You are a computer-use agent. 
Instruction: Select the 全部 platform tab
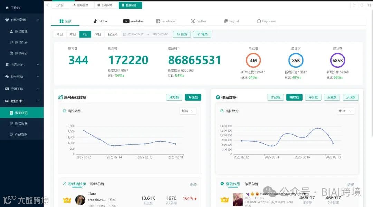65,21
